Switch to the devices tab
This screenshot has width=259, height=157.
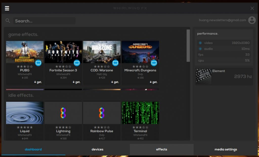[97, 149]
